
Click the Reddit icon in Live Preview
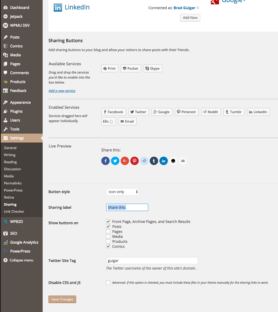[144, 161]
